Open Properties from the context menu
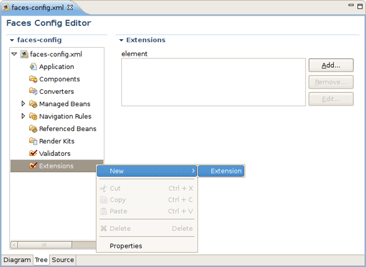Viewport: 366px width, 267px height. click(x=147, y=246)
